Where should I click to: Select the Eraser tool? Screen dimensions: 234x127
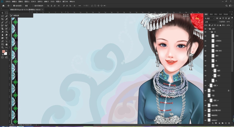coord(2,32)
